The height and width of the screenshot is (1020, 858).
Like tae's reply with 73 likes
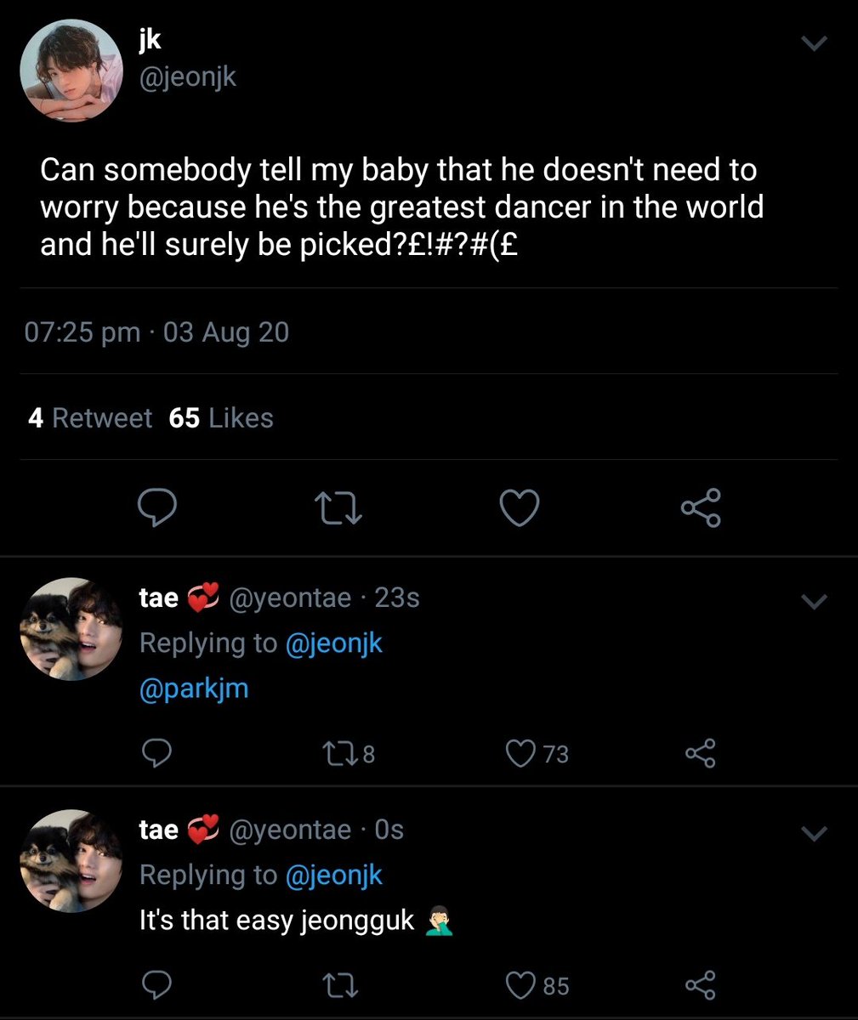(537, 754)
